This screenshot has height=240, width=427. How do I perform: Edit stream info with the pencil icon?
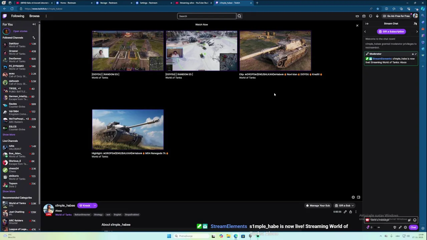tap(345, 212)
